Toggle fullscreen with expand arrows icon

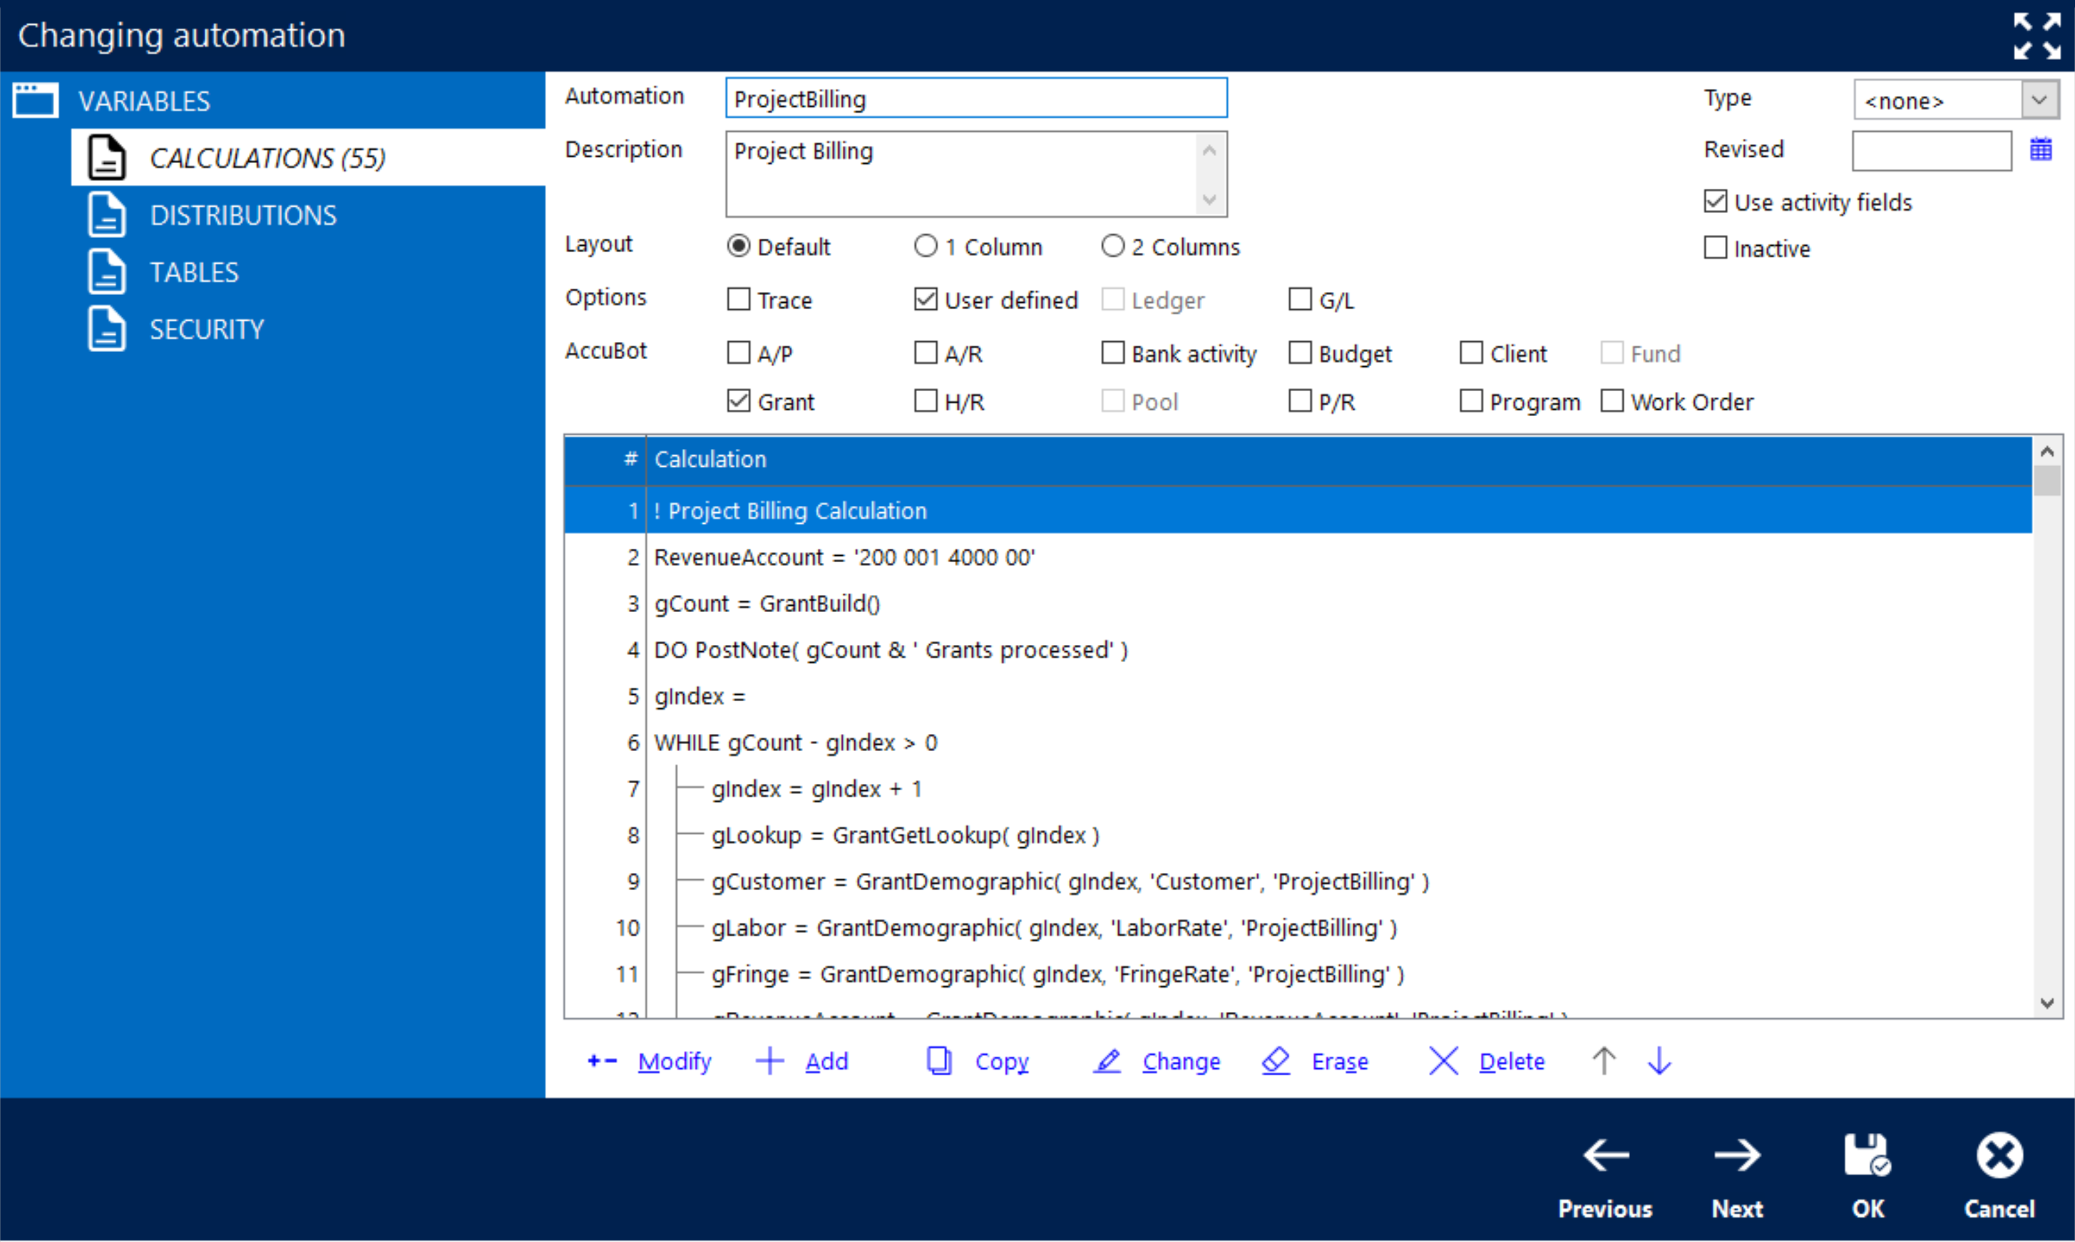coord(2036,36)
